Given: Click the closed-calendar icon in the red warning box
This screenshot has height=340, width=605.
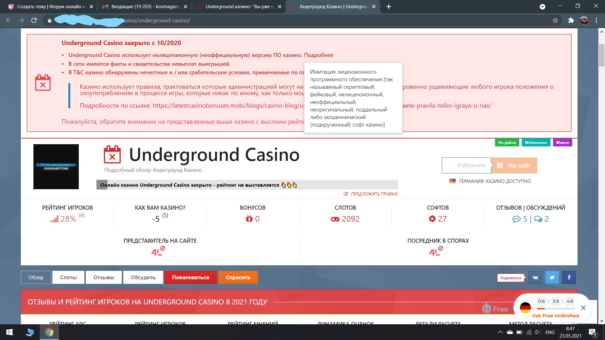Looking at the screenshot, I should click(43, 82).
